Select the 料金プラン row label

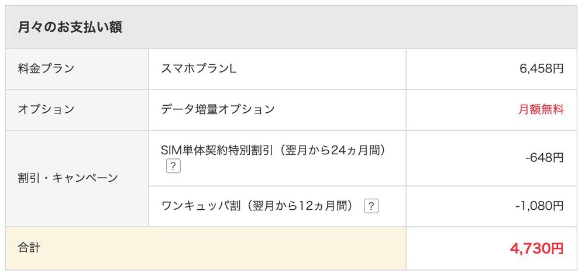click(46, 69)
